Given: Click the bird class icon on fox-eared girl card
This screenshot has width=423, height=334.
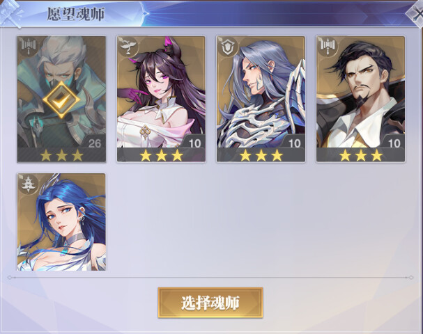Looking at the screenshot, I should (128, 46).
